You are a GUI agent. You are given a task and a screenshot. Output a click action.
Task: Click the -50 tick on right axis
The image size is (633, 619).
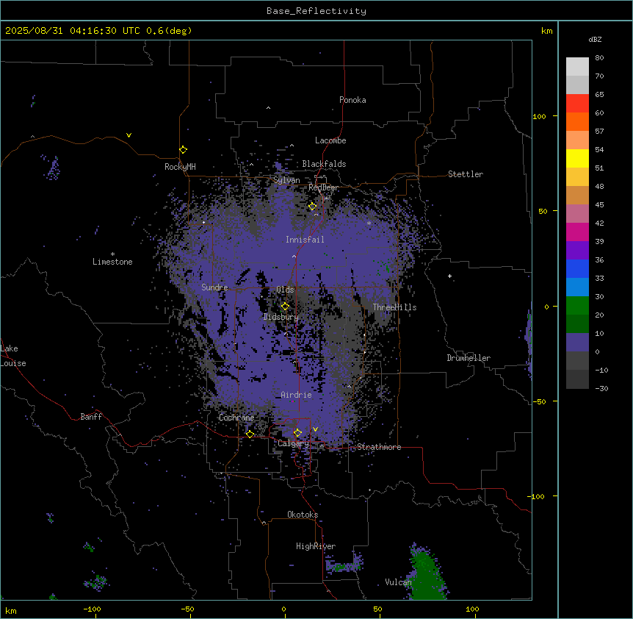539,401
